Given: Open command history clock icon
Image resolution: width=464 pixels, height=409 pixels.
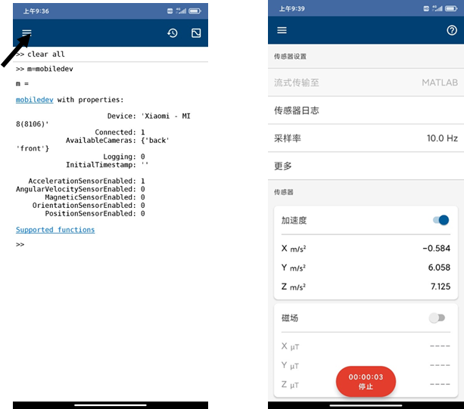Looking at the screenshot, I should coord(173,33).
